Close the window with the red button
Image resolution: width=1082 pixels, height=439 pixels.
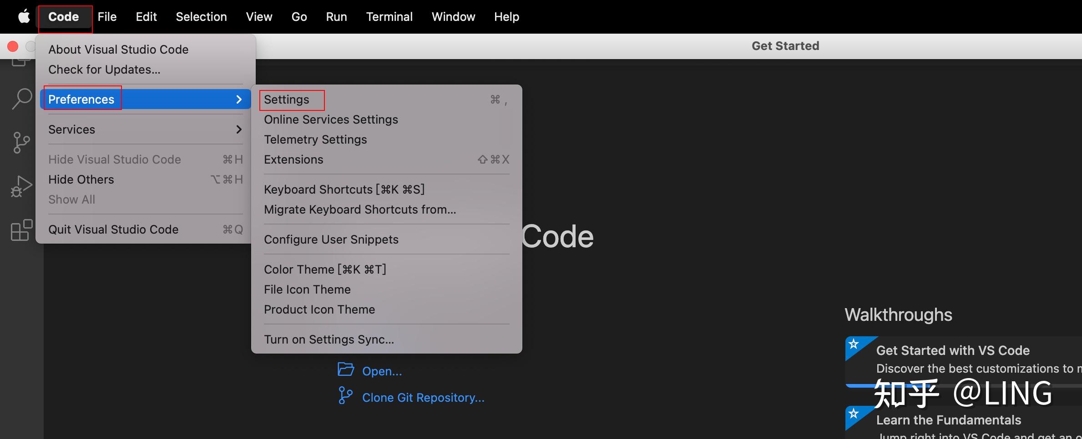tap(13, 46)
